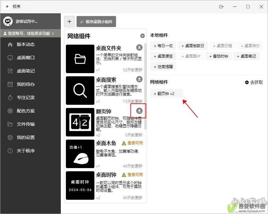Close the 网络组件 panel
The width and height of the screenshot is (268, 214).
point(142,36)
